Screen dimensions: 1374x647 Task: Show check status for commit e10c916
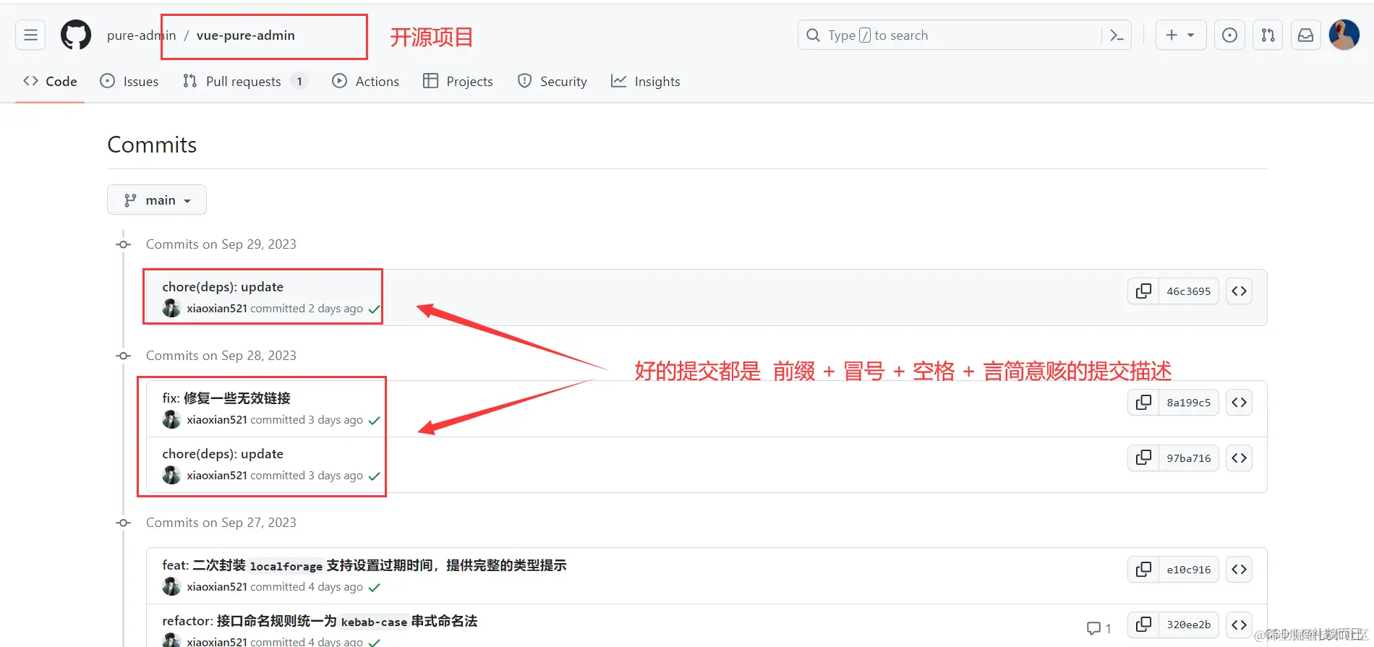coord(374,588)
